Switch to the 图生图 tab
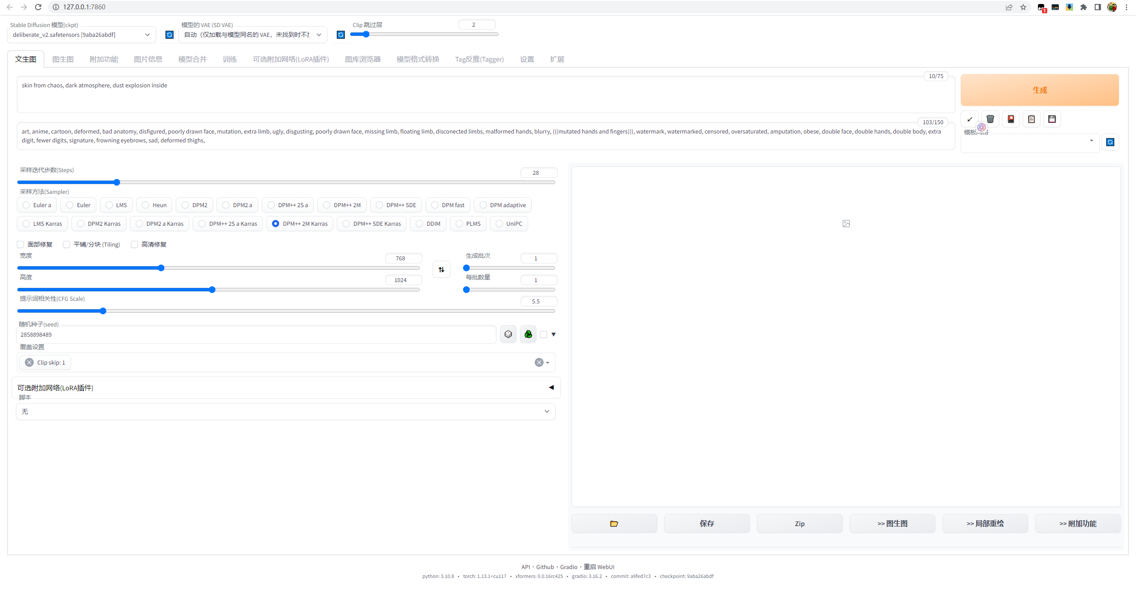 63,59
